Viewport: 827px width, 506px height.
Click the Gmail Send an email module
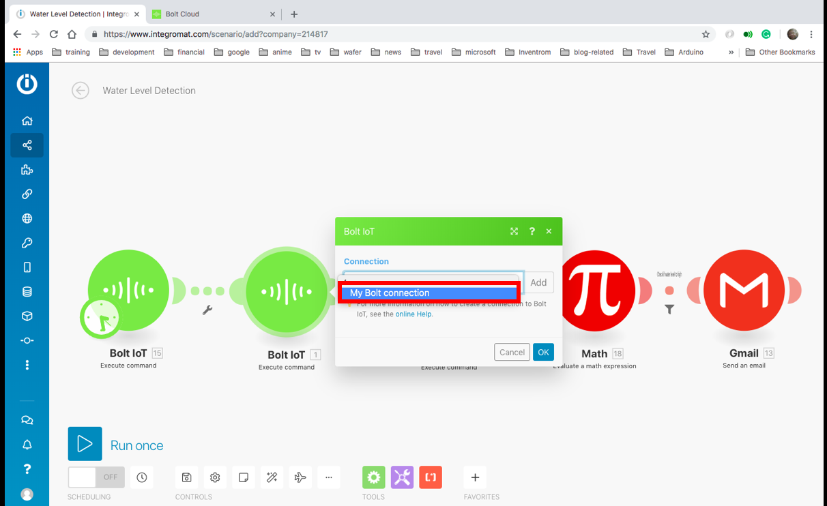[x=744, y=290]
